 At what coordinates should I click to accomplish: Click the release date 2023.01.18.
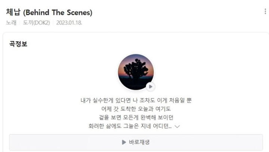click(x=69, y=23)
